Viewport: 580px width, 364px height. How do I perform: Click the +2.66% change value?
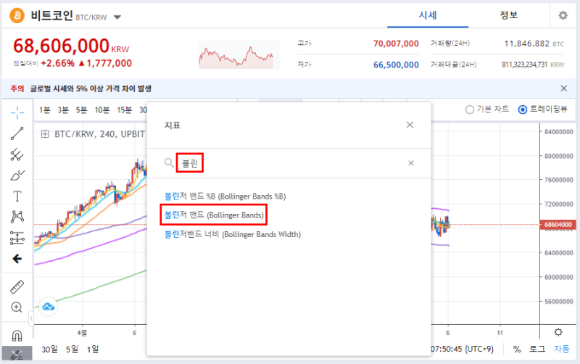[58, 63]
